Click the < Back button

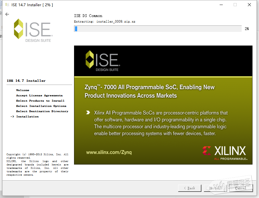190,188
